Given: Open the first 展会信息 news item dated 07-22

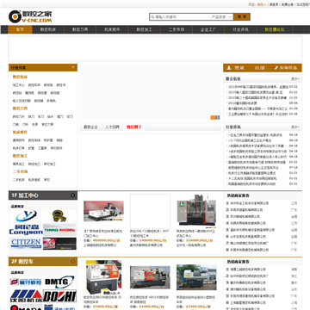Looking at the screenshot, I should [258, 87].
